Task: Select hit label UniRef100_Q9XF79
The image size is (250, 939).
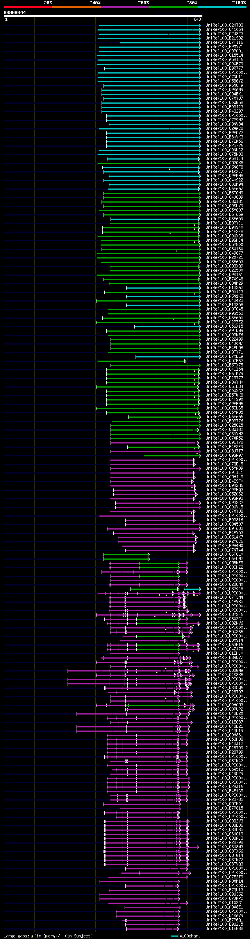Action: [224, 64]
